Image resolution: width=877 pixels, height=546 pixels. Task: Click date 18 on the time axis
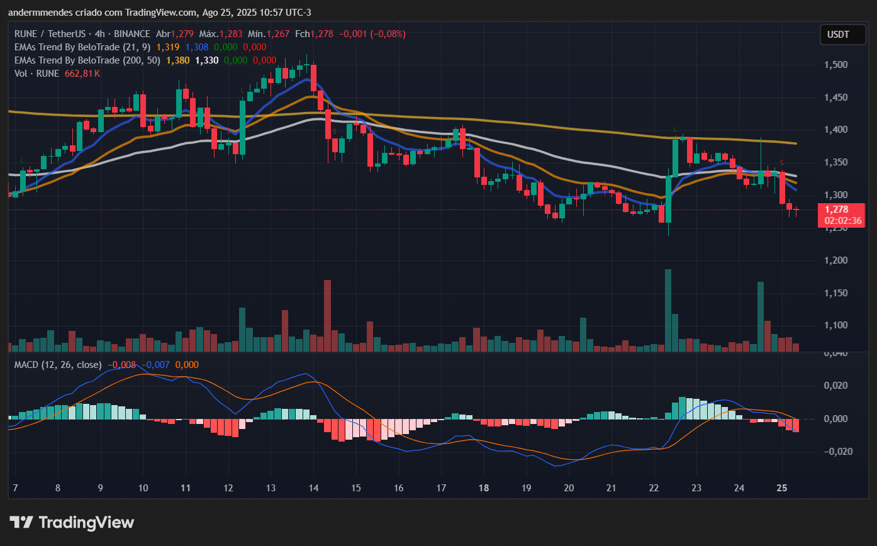point(484,488)
